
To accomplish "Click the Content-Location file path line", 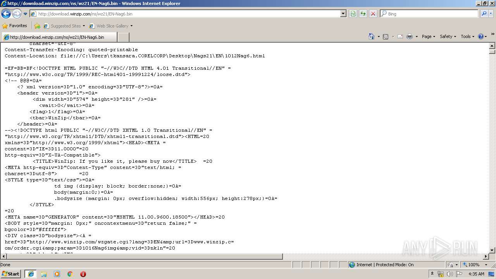I will pos(135,56).
